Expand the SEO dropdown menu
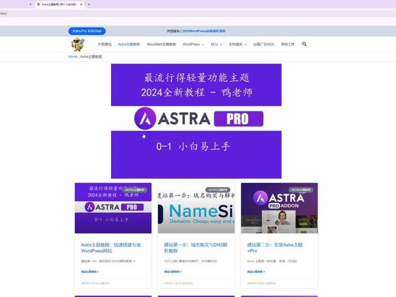The height and width of the screenshot is (297, 396). tap(216, 44)
